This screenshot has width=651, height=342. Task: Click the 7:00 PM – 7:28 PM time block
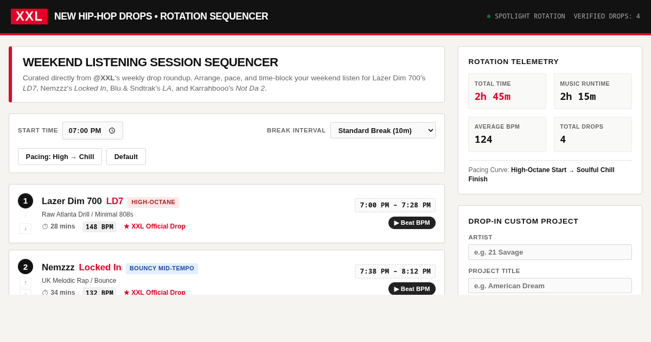point(395,205)
